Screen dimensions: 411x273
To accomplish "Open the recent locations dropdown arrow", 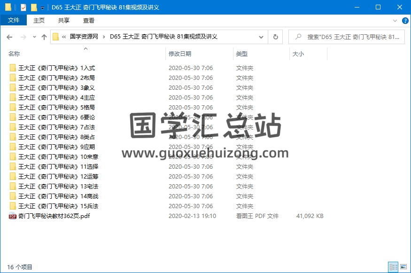I will pos(34,37).
